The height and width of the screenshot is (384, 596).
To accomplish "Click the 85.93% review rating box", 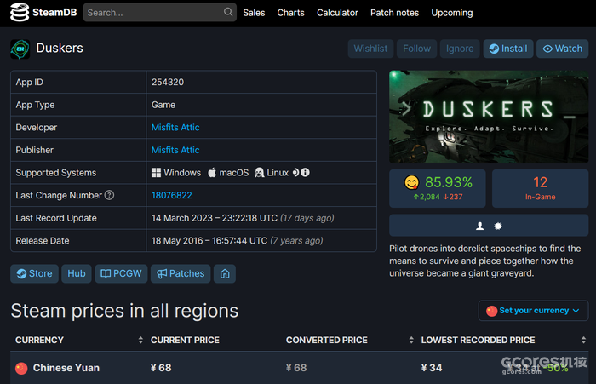I will click(437, 189).
